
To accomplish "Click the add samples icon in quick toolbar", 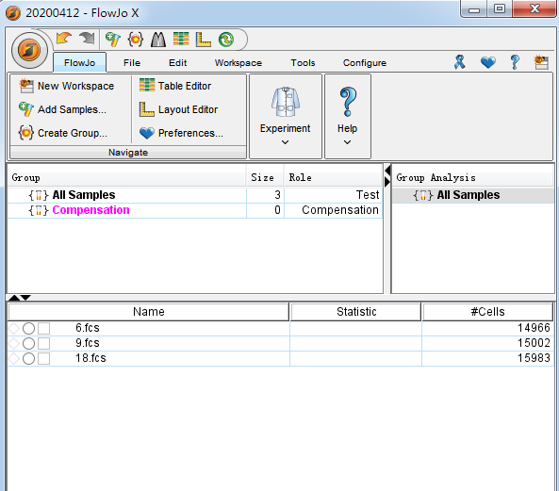I will (113, 40).
